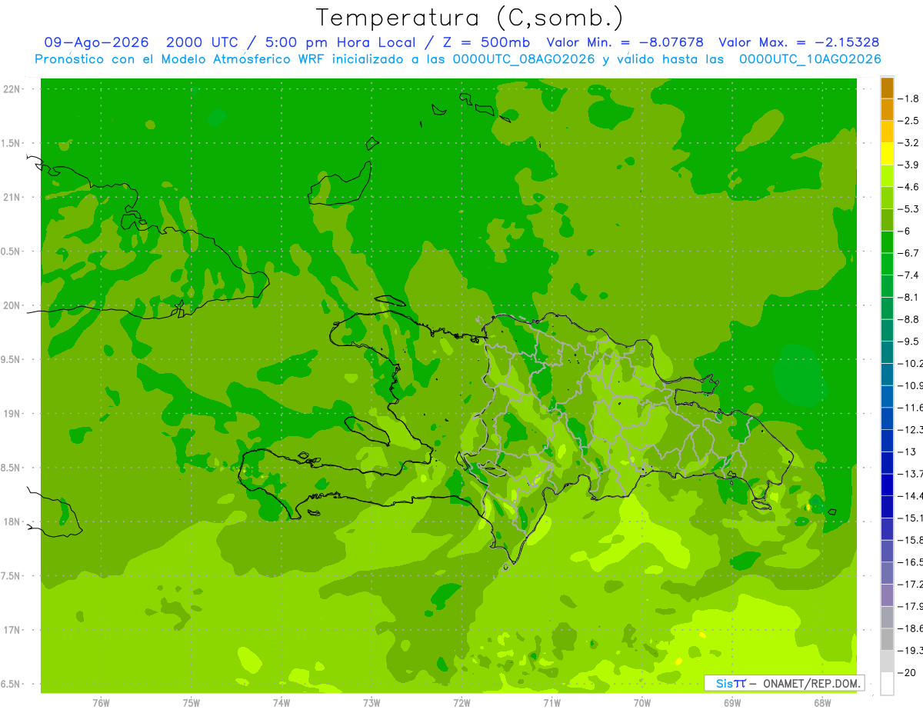Pick the purple swatch between -17.2 and -17.9
Viewport: 923px width, 713px height.
click(x=887, y=595)
